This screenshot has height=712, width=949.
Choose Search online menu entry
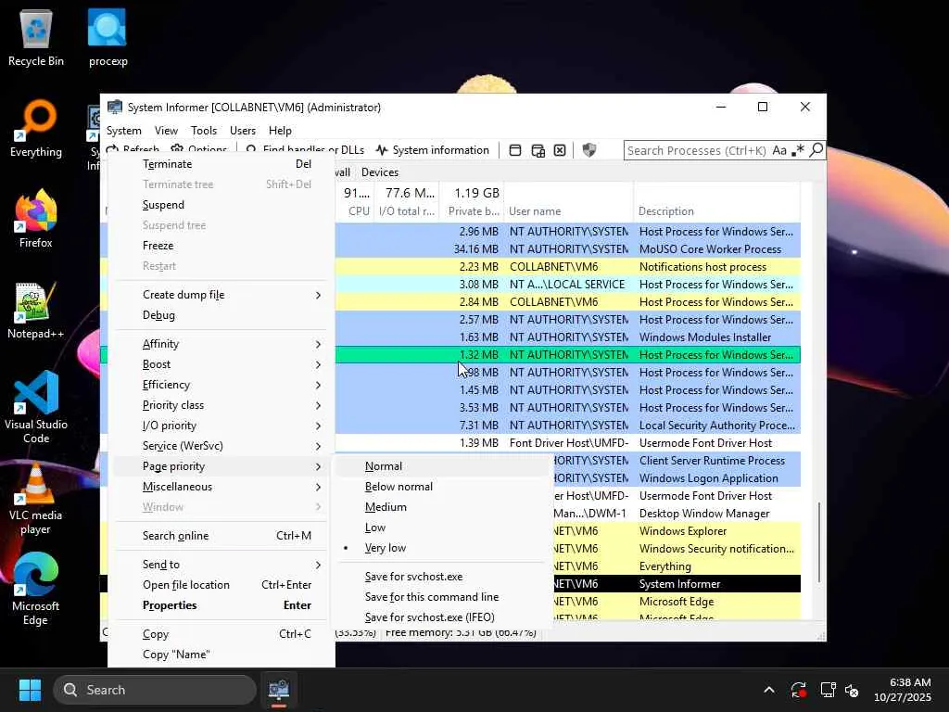221,536
